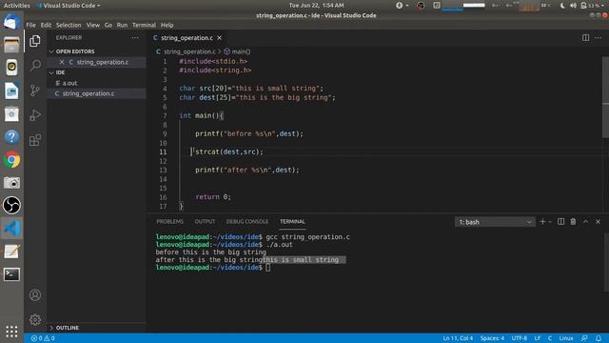Open Accounts menu in activity bar
The width and height of the screenshot is (609, 343).
pos(35,295)
